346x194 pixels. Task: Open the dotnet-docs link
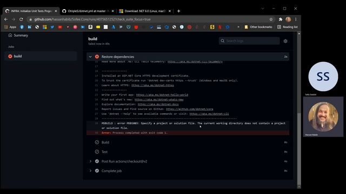158,105
